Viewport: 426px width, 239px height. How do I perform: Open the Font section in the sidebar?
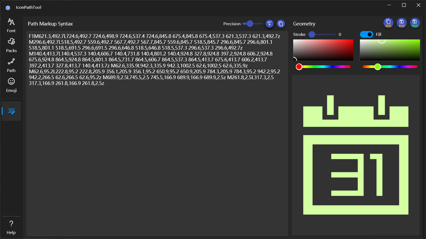(x=11, y=25)
